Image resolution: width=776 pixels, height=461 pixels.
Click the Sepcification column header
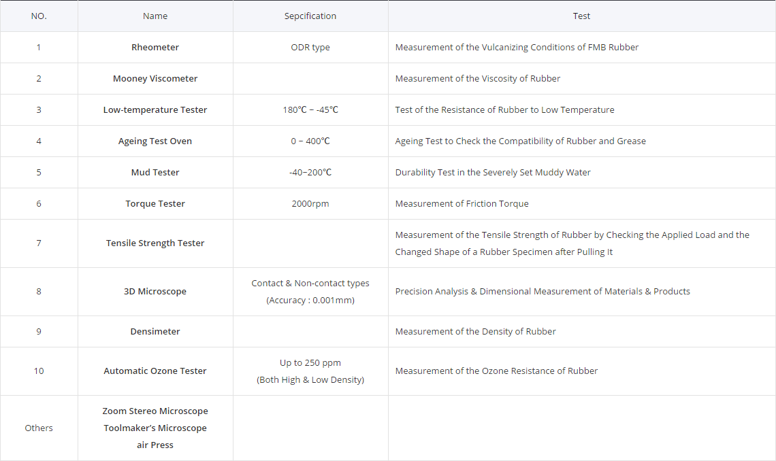click(310, 16)
